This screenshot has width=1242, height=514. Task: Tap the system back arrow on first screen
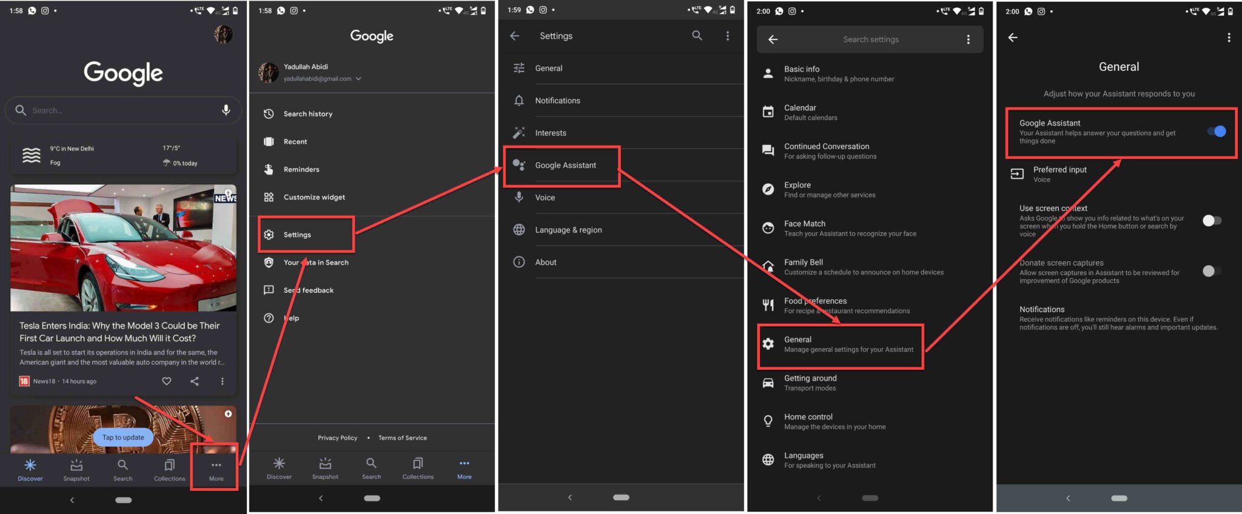click(72, 500)
